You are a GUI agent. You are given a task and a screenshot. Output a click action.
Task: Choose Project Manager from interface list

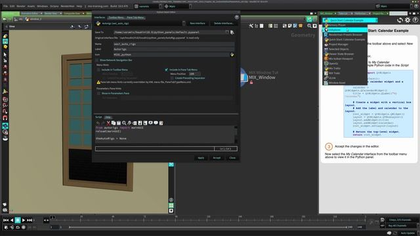pyautogui.click(x=345, y=45)
